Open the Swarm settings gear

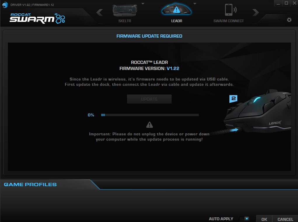coord(289,20)
